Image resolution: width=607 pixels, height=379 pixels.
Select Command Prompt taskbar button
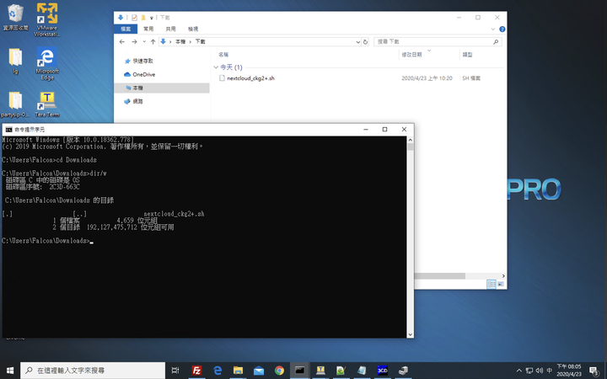(299, 371)
